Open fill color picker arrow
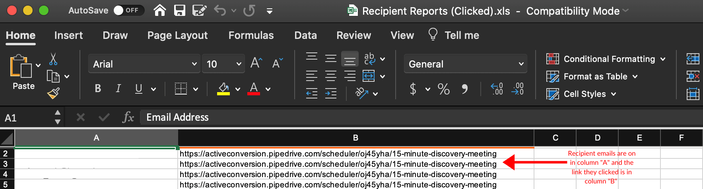Screen dimensions: 703x189 [238, 89]
